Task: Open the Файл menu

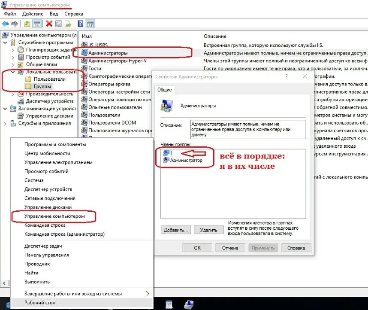Action: [x=10, y=14]
